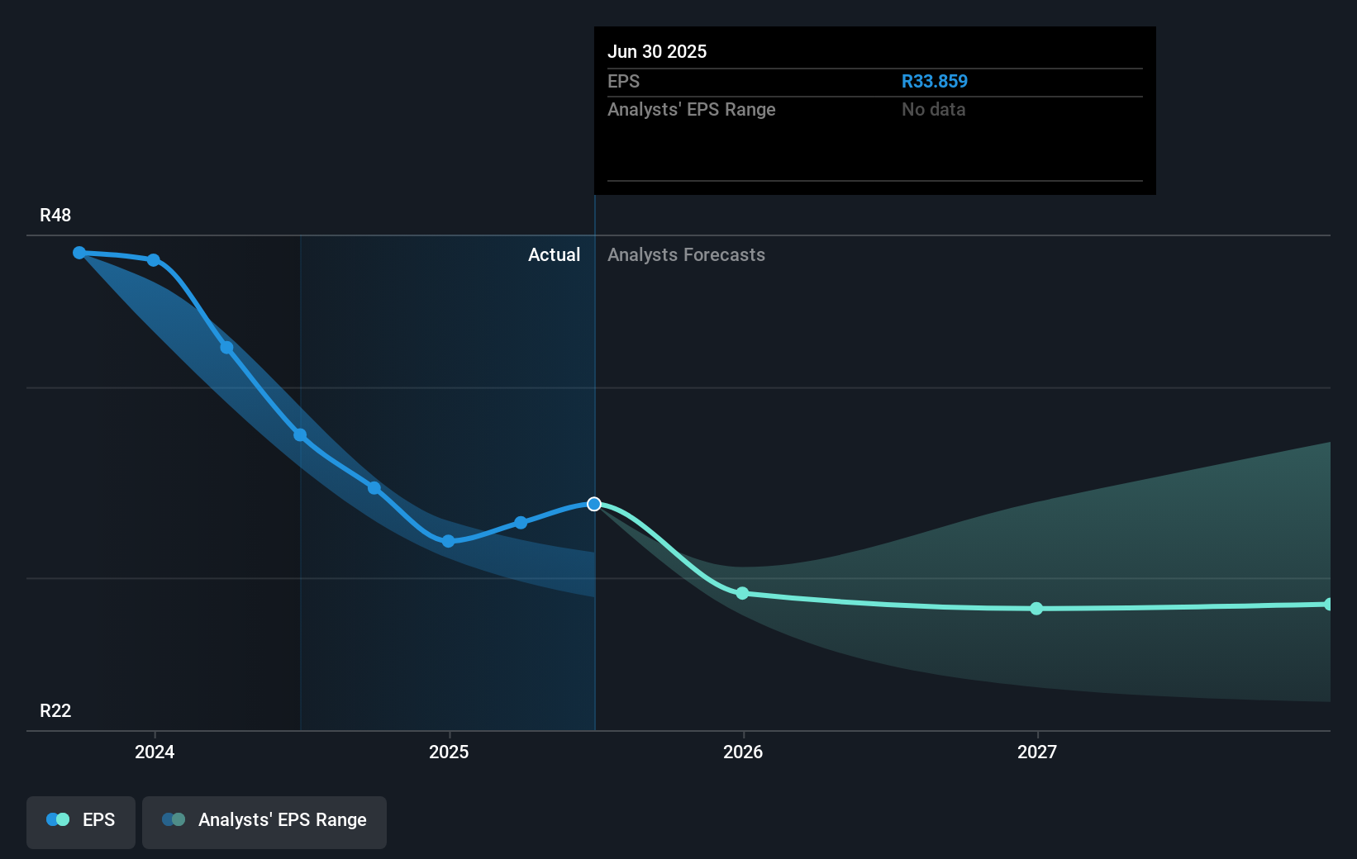
Task: Click the first EPS data point on the line
Action: point(79,253)
